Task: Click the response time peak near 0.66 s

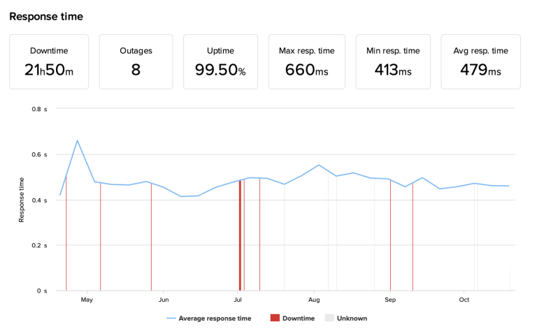Action: 77,140
